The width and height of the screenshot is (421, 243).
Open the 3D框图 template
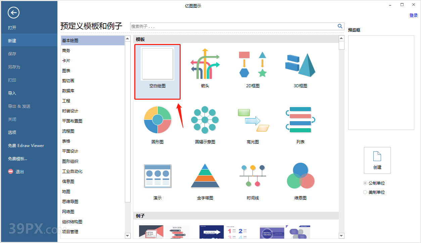coord(300,67)
